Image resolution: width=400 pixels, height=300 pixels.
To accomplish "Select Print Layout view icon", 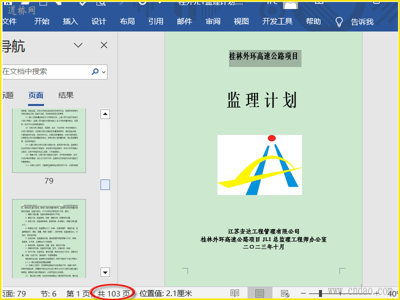I will (259, 293).
